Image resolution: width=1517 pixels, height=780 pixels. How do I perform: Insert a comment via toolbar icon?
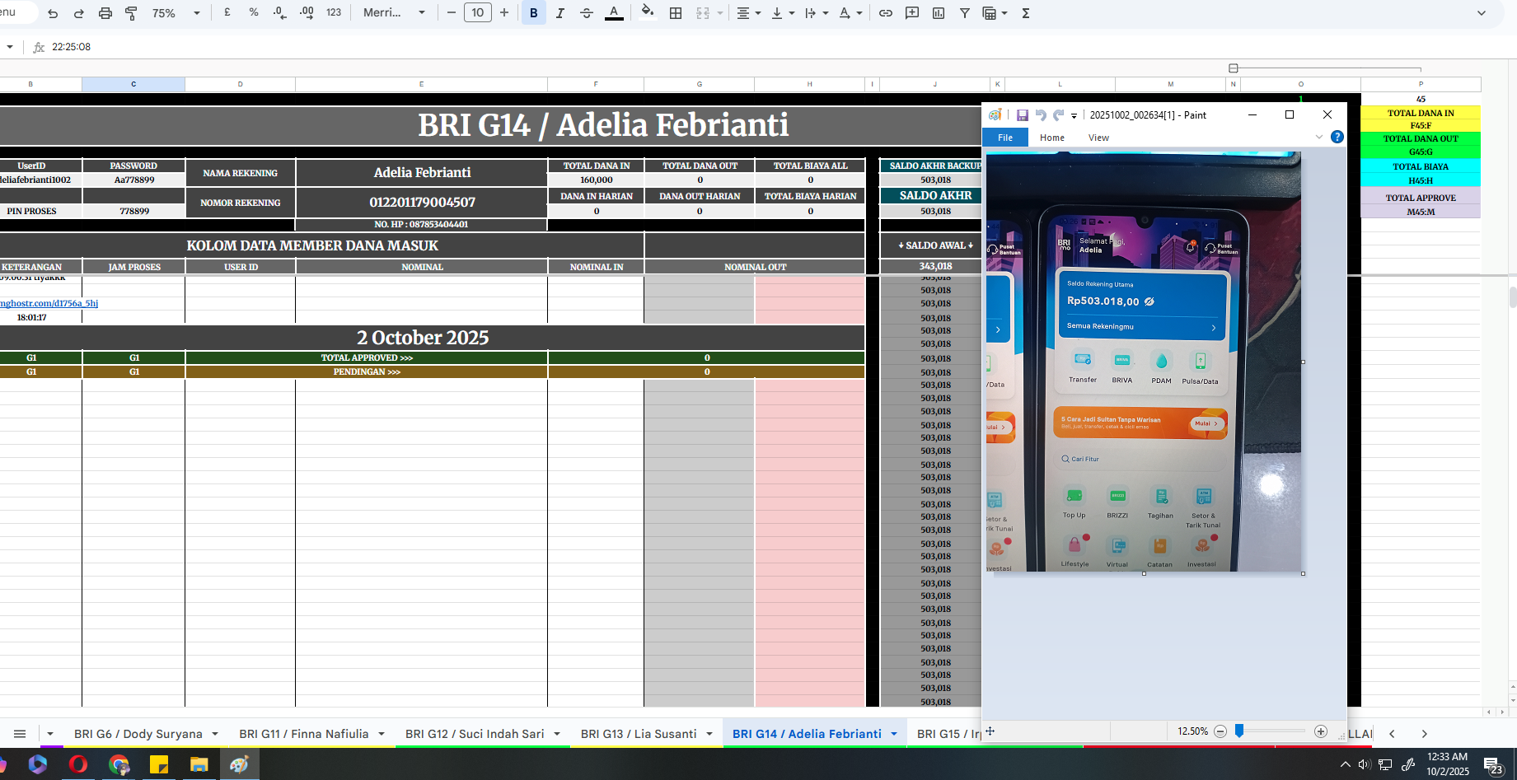click(912, 13)
